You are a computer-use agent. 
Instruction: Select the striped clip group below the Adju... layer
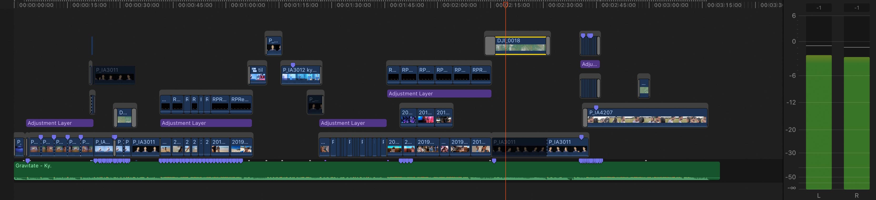(x=590, y=88)
